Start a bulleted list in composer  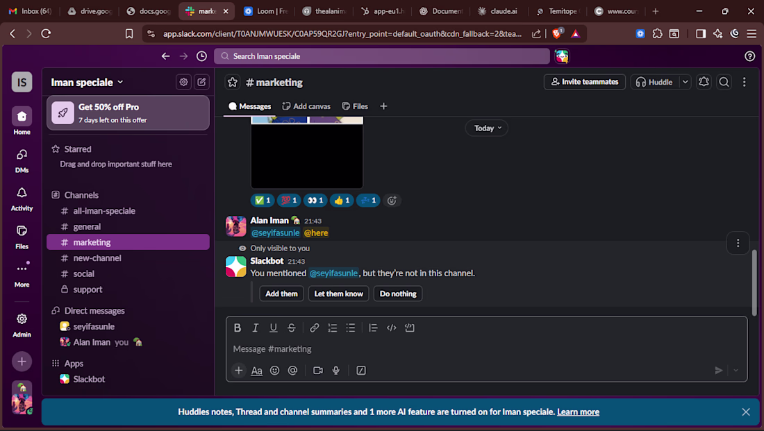point(351,328)
